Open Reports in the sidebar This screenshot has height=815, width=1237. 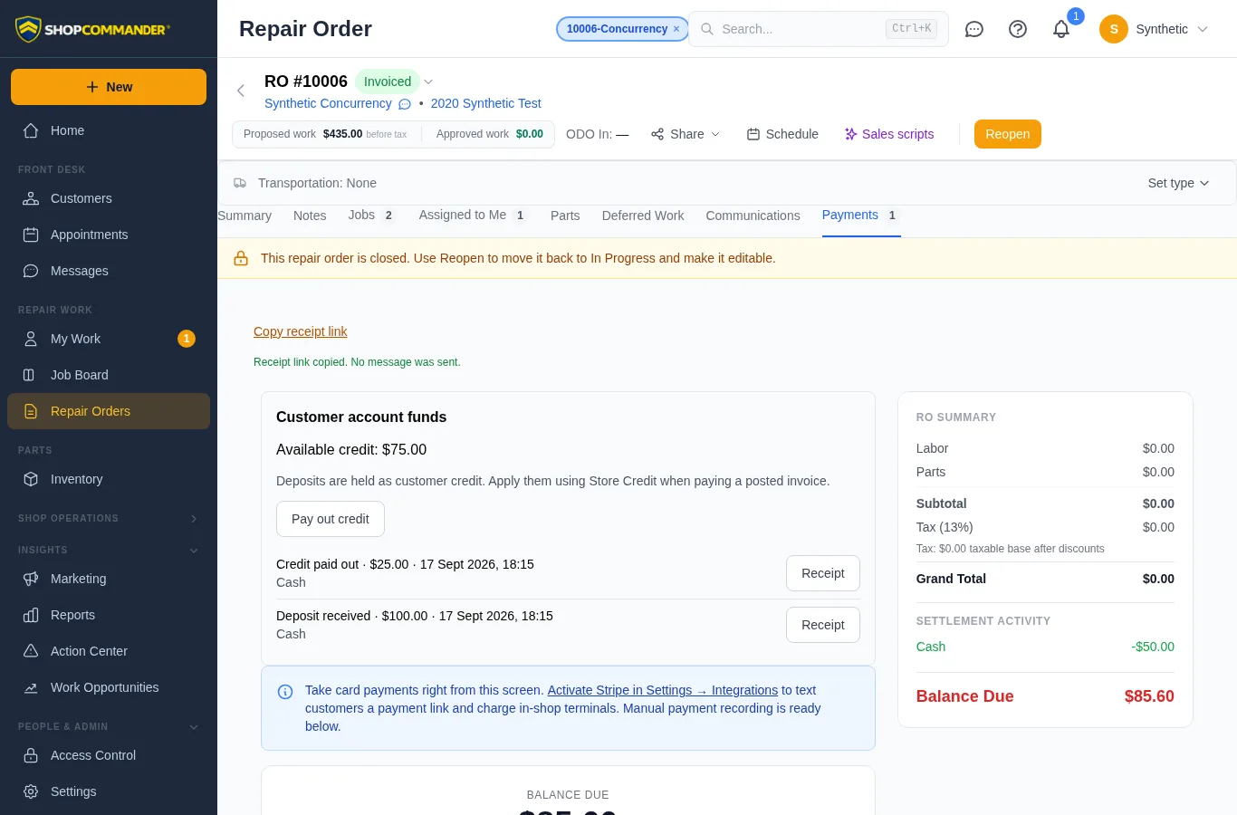click(109, 615)
